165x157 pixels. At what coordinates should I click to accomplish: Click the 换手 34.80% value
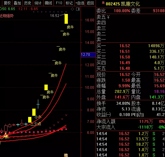point(123,103)
